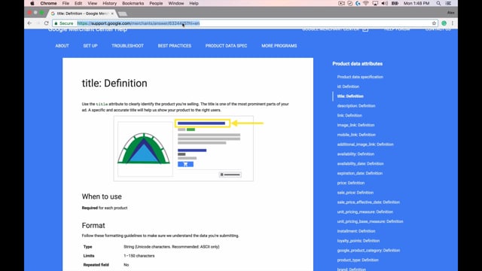Click the browser forward arrow
Image resolution: width=482 pixels, height=271 pixels.
(x=38, y=23)
